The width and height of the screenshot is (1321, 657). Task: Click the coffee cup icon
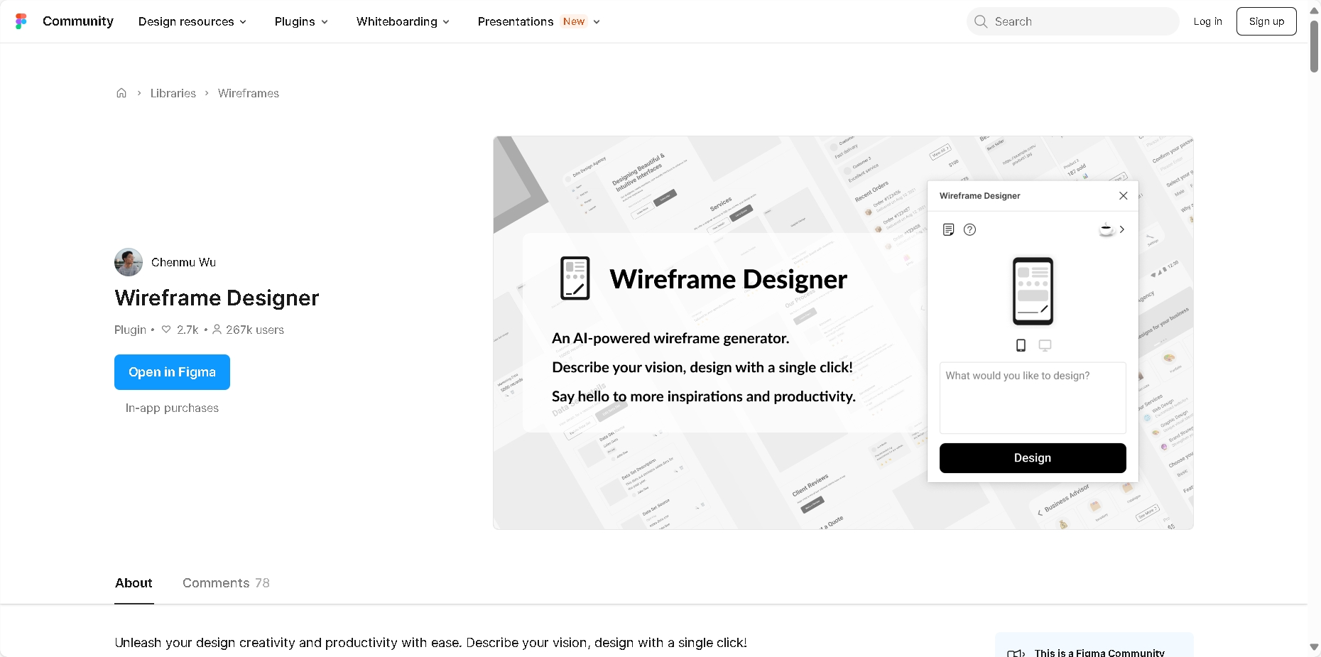[1106, 229]
